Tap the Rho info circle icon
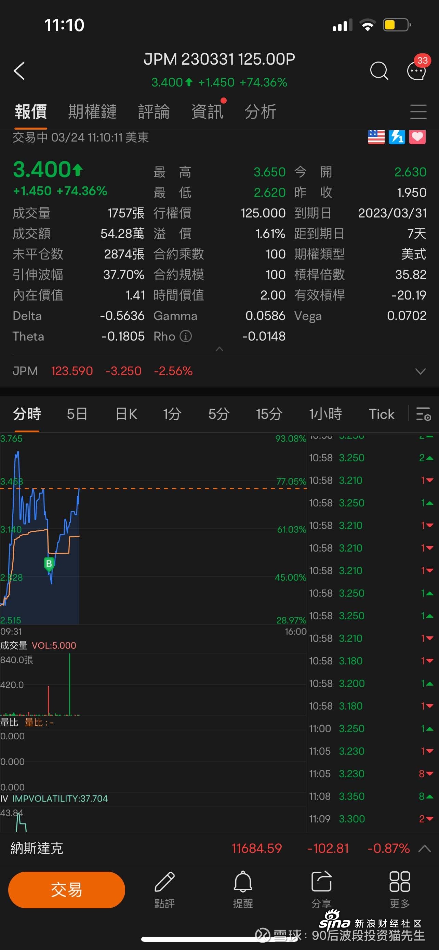The image size is (439, 950). 186,337
